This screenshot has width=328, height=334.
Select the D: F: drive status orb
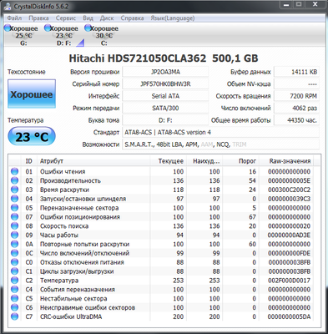pyautogui.click(x=48, y=28)
